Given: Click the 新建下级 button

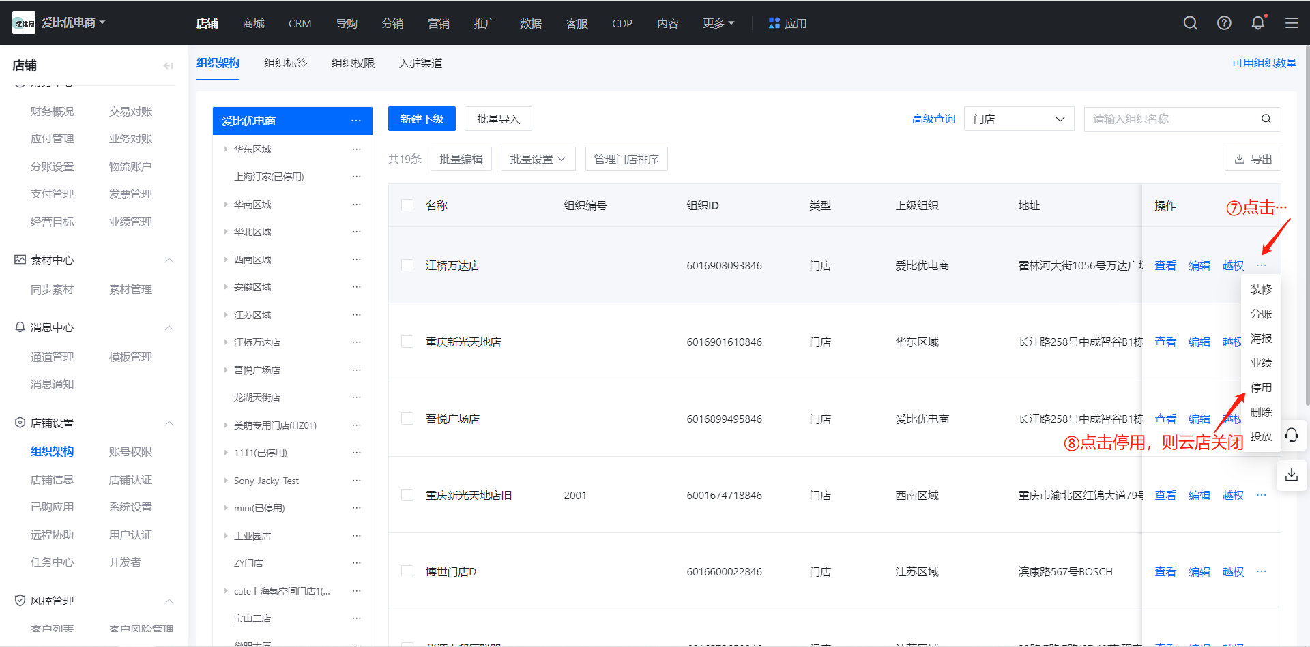Looking at the screenshot, I should pyautogui.click(x=422, y=119).
